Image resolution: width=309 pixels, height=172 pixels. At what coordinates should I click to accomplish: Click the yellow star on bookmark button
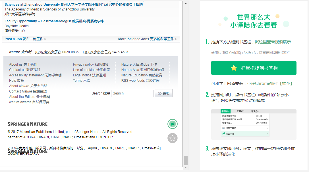coord(234,68)
